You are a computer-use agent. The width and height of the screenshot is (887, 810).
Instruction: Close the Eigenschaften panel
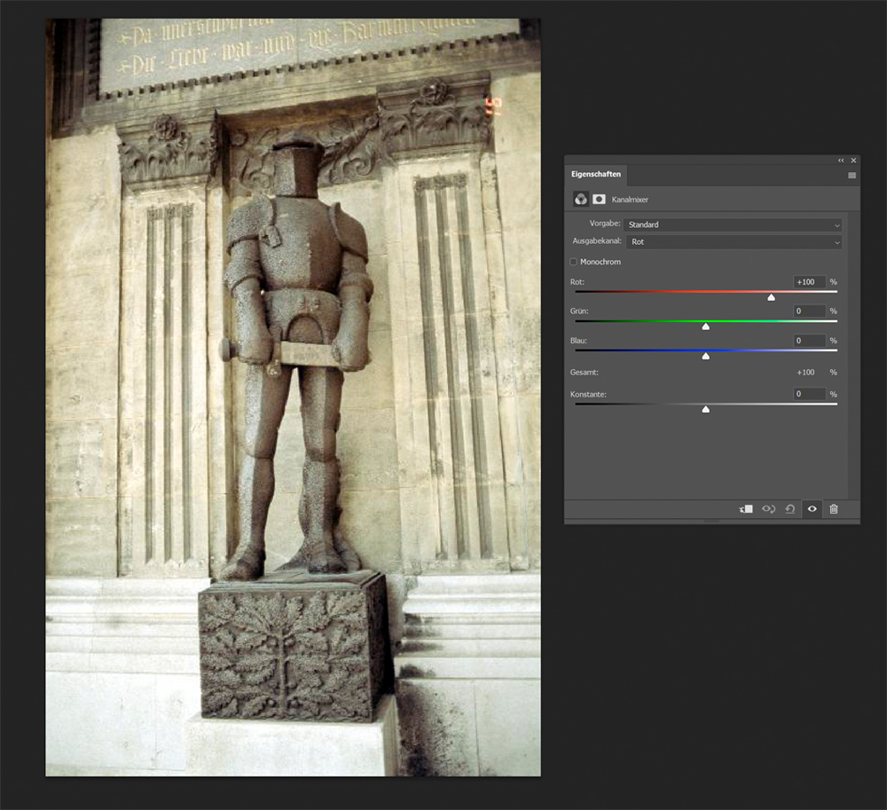pyautogui.click(x=853, y=161)
